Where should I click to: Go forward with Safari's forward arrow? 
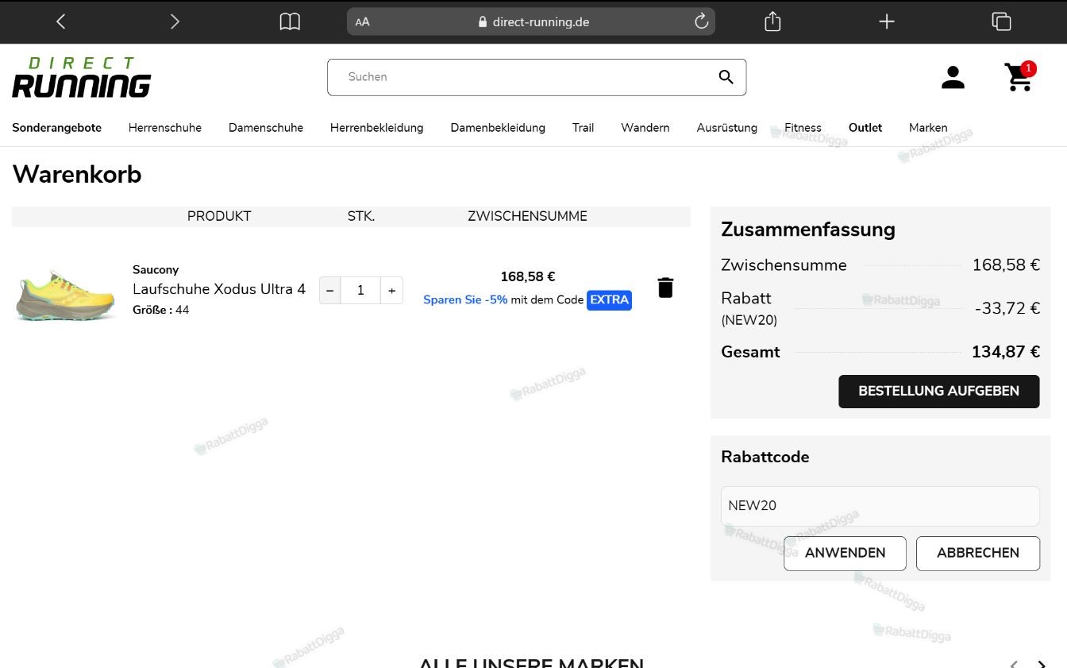[175, 21]
